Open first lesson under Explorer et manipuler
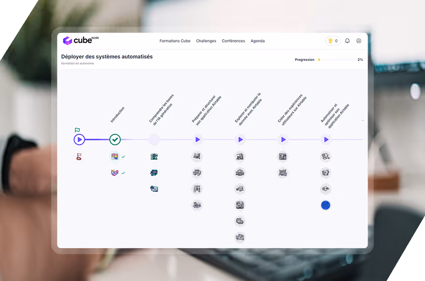Screen dimensions: 425x281 pyautogui.click(x=240, y=157)
